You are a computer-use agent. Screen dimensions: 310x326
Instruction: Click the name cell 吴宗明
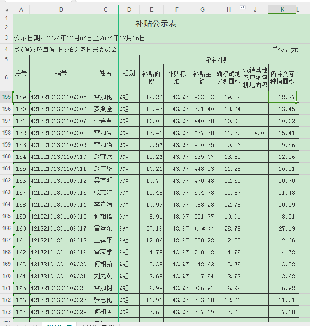pyautogui.click(x=105, y=181)
